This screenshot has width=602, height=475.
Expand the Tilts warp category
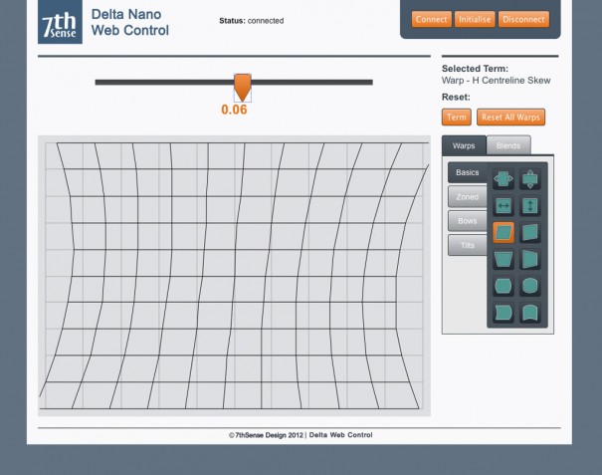(467, 245)
